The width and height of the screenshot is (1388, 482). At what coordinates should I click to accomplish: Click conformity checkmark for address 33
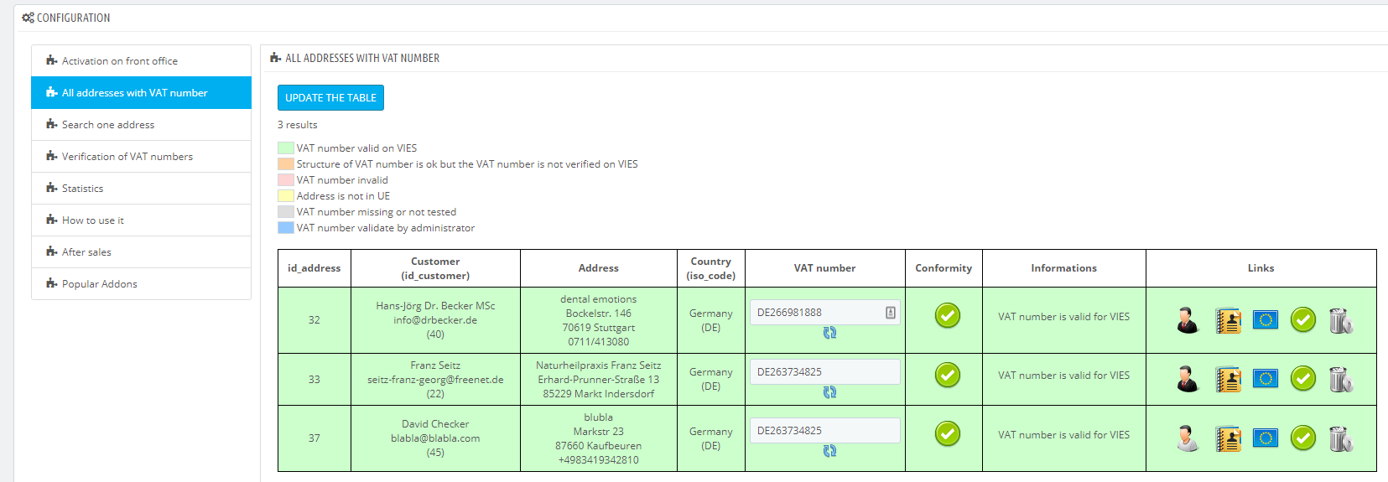click(x=948, y=375)
